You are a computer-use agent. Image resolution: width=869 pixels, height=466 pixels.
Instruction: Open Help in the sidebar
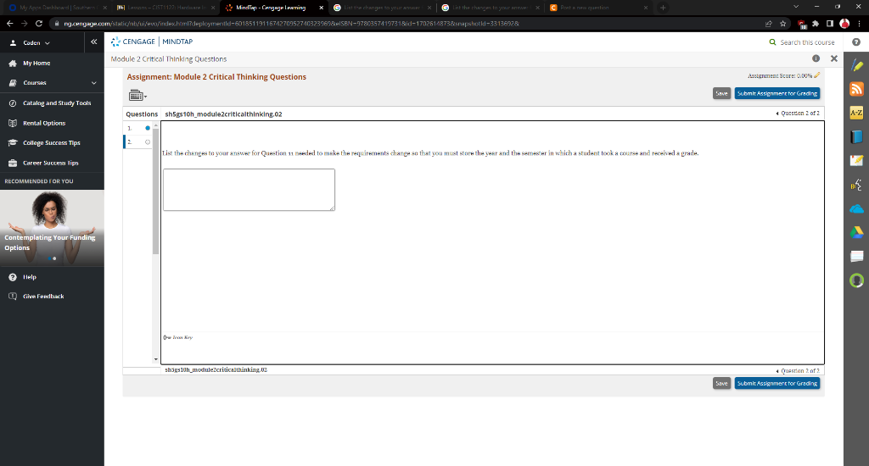point(30,277)
